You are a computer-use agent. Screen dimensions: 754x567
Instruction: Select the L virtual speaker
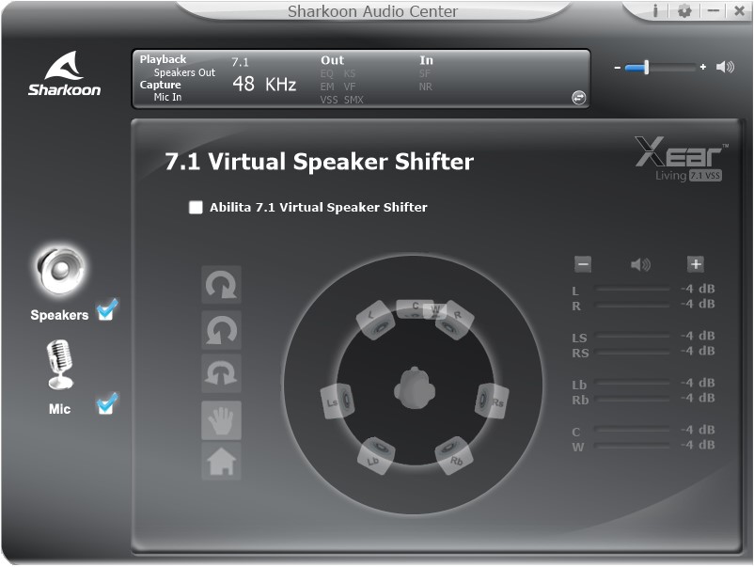click(x=375, y=321)
